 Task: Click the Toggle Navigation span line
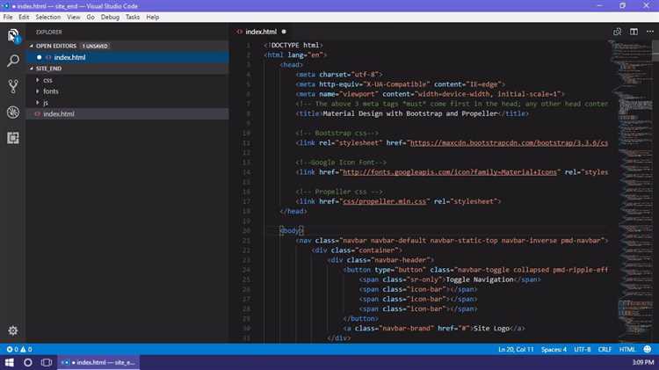click(x=450, y=279)
